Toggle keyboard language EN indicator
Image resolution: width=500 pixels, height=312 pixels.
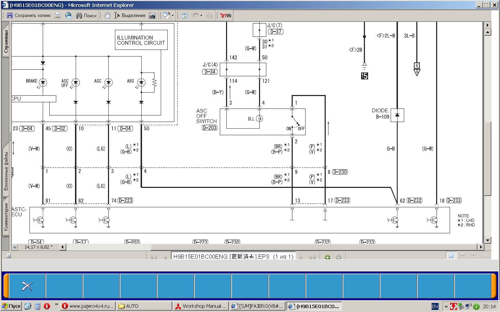(435, 306)
